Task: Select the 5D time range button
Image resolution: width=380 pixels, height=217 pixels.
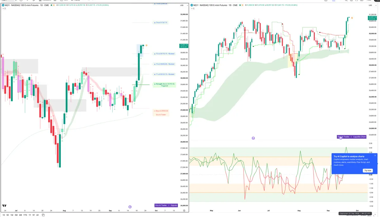Action: point(8,215)
